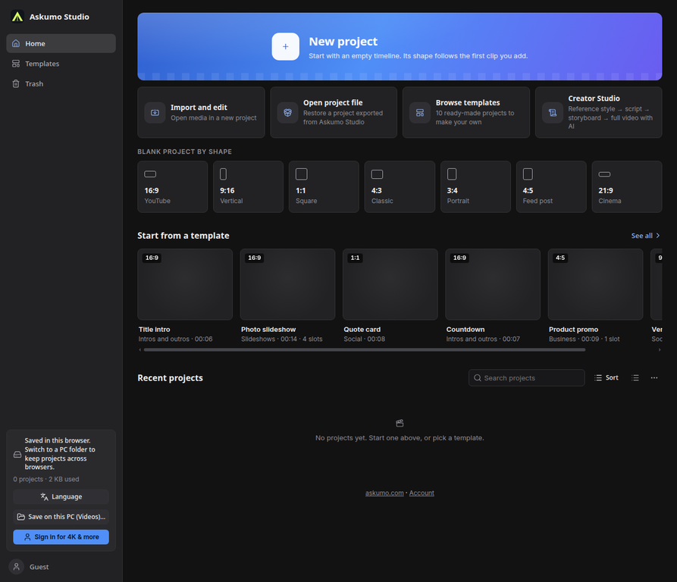Click Sign in for 4K & more
The height and width of the screenshot is (582, 677).
[61, 537]
